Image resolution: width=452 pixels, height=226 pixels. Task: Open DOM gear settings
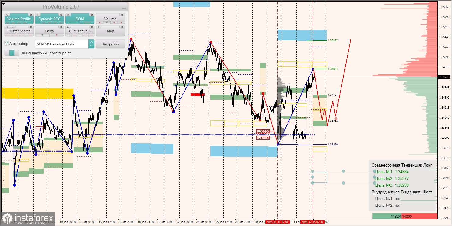coord(91,15)
